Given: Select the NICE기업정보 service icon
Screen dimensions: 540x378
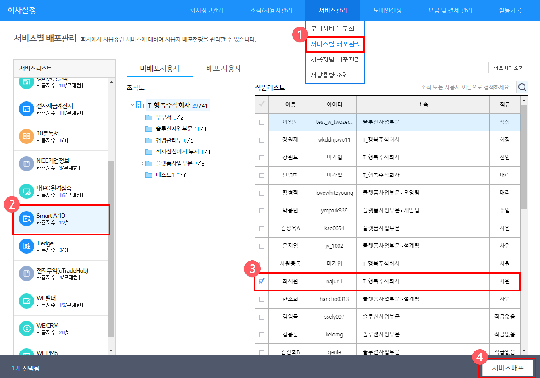Looking at the screenshot, I should (x=27, y=164).
